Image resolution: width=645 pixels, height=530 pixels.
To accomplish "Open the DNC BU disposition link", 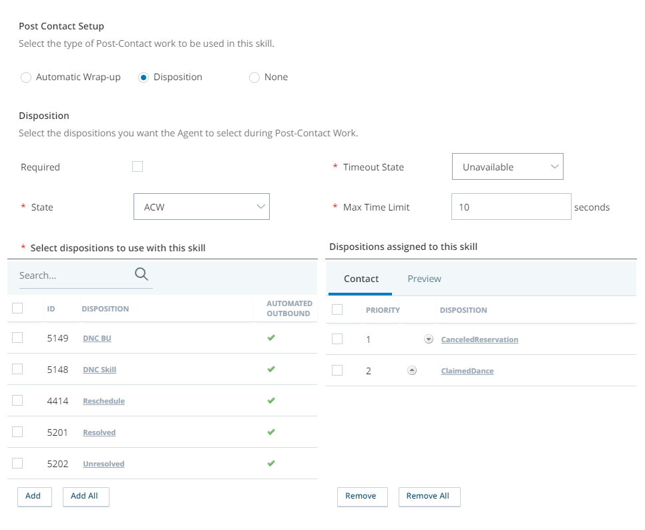I will point(97,338).
